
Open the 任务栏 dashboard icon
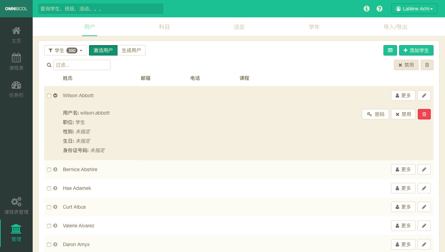coord(16,85)
